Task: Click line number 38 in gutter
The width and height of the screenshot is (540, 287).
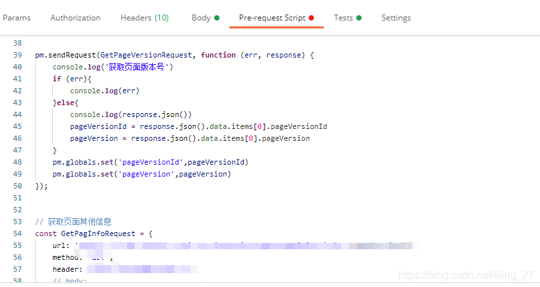Action: [x=18, y=43]
